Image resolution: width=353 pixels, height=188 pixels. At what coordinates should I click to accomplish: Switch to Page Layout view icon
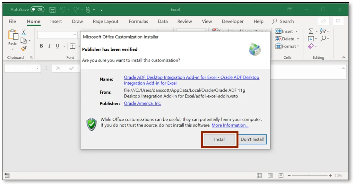pos(270,175)
